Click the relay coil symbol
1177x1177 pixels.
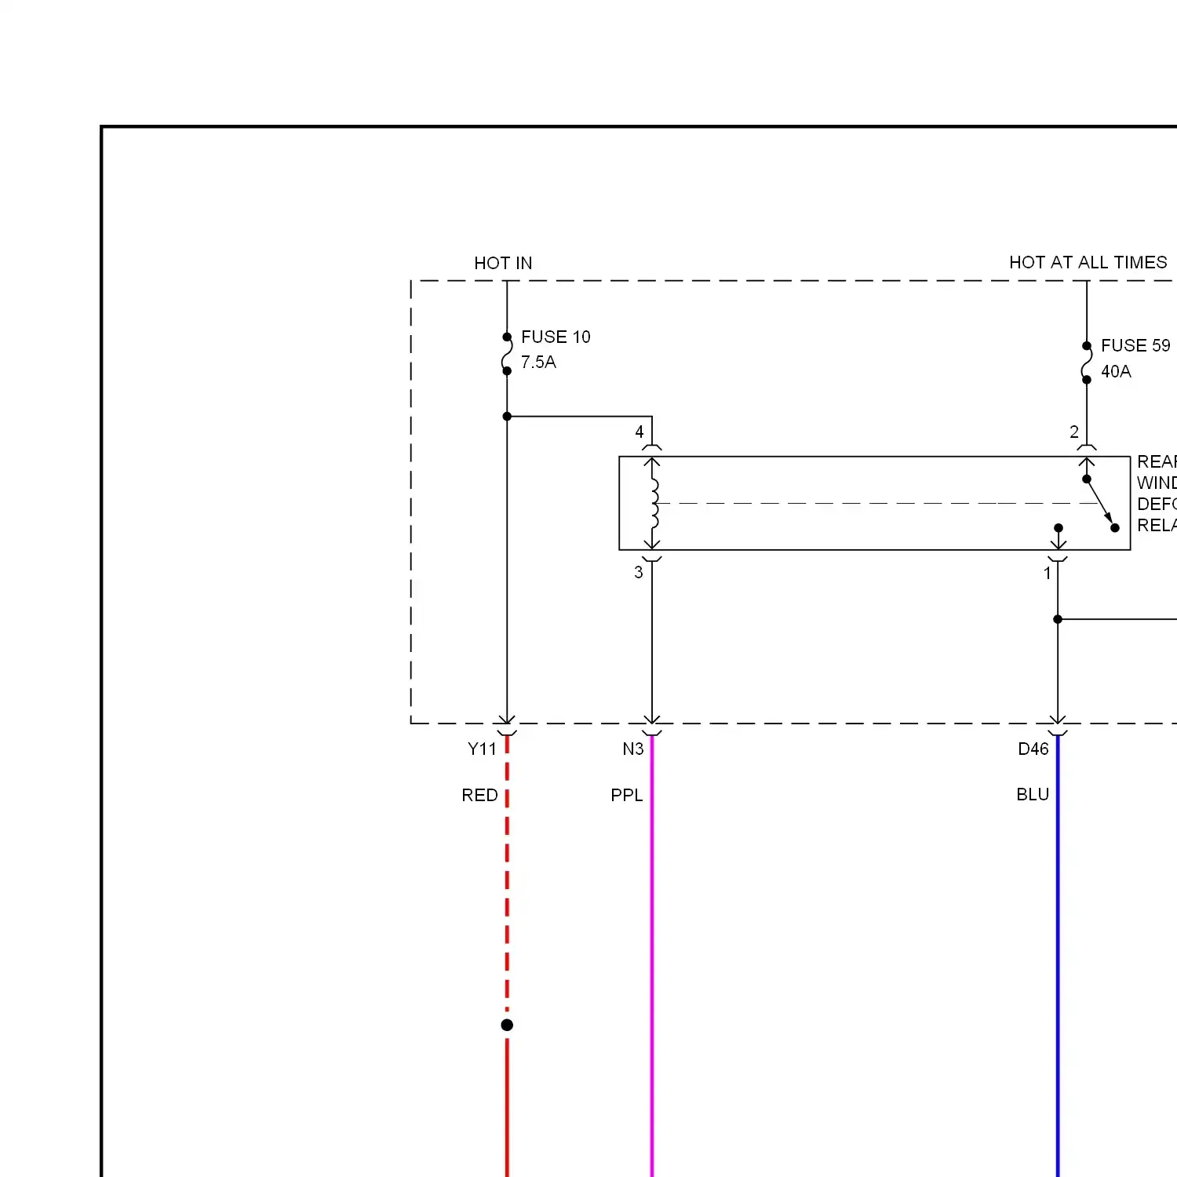pyautogui.click(x=653, y=503)
